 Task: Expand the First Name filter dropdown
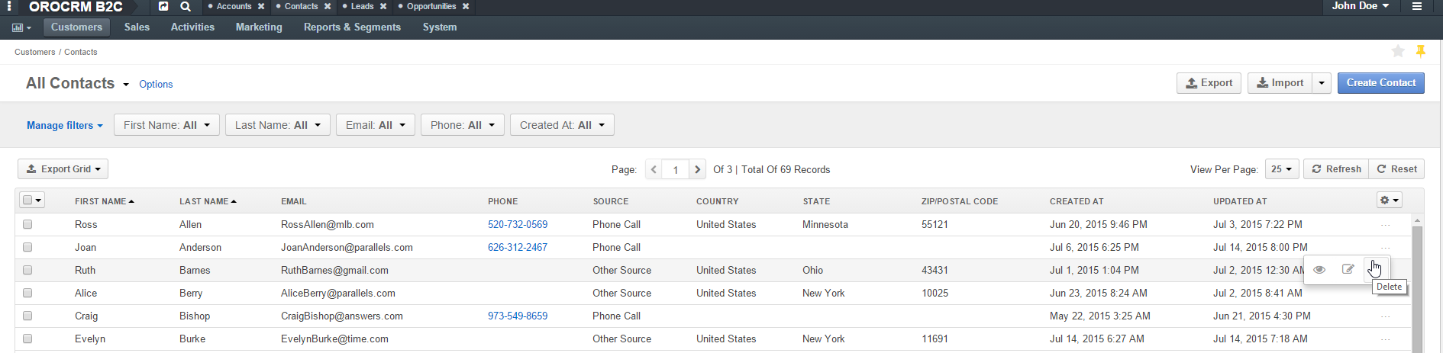pos(166,125)
